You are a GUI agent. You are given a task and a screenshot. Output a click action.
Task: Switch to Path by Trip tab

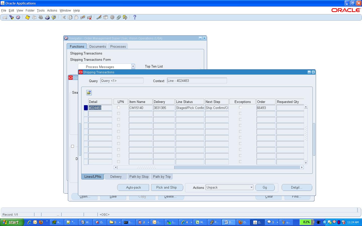[x=162, y=177]
